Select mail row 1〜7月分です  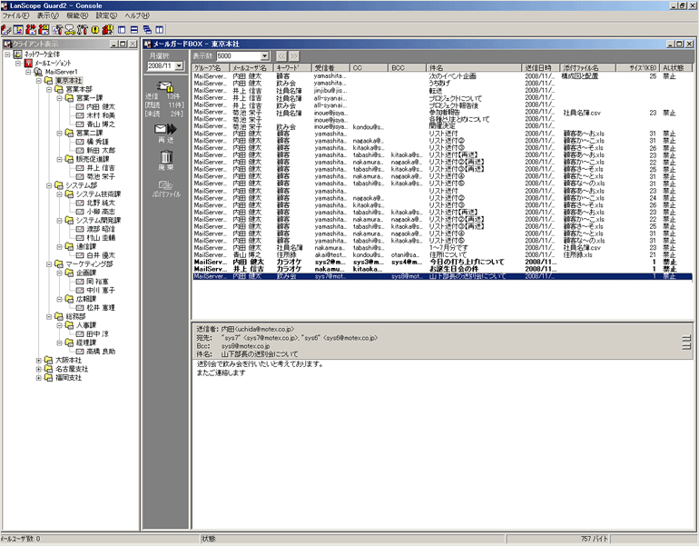[442, 248]
